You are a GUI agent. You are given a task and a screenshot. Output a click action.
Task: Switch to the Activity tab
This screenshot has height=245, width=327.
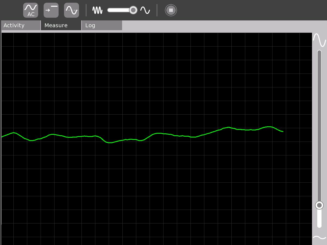coord(21,25)
